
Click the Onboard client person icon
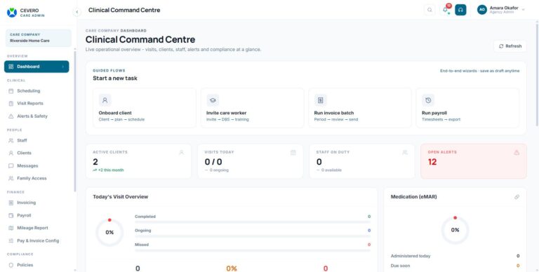[105, 100]
